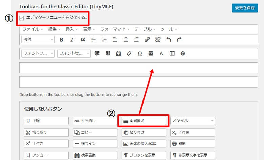Viewport: 264px width, 160px height.
Task: Click the Italic toolbar icon
Action: tap(72, 40)
